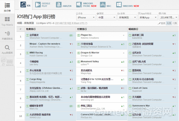Click in-app purchase icon beside 全民飞机大战

130,62
